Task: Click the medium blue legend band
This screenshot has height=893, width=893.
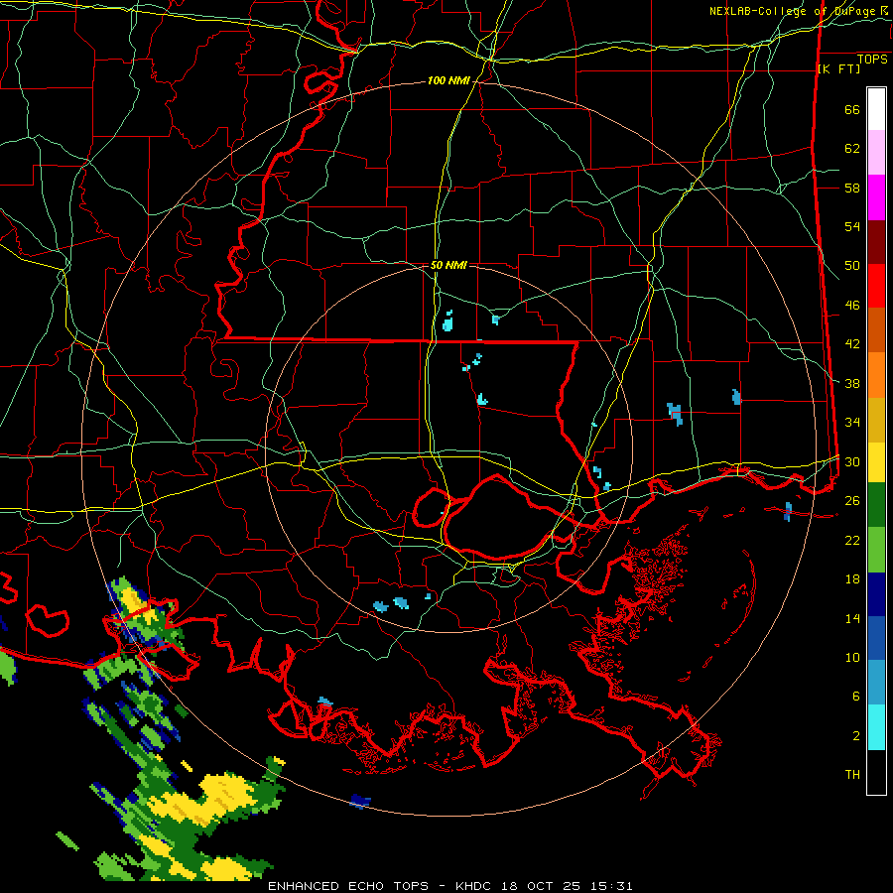Action: click(x=876, y=638)
